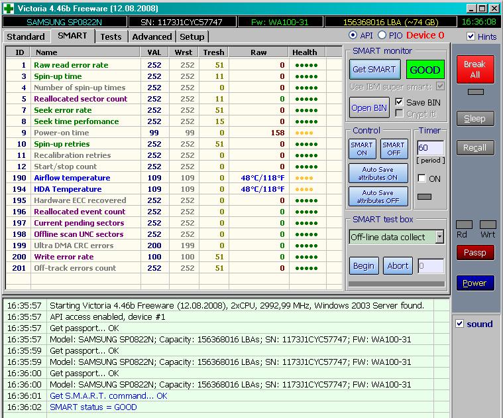Screen dimensions: 503x418
Task: Click the SAMSUNG SP0822N model field
Action: pos(64,22)
